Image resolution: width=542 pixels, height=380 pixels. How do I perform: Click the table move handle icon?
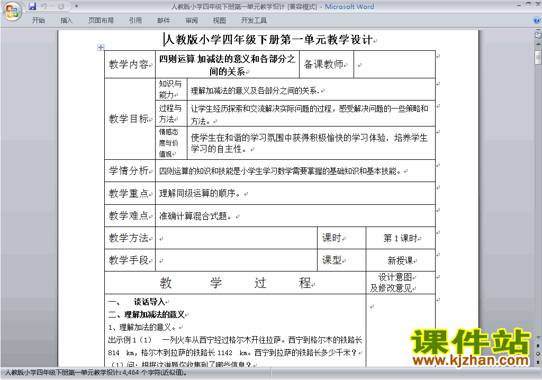point(101,48)
